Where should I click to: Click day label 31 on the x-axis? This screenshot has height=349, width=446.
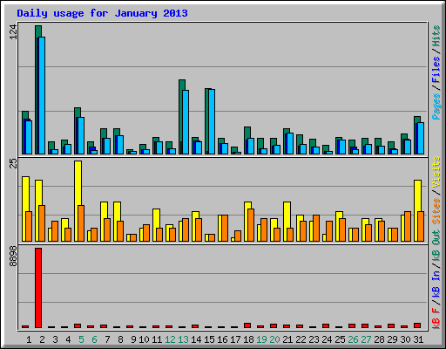[418, 339]
